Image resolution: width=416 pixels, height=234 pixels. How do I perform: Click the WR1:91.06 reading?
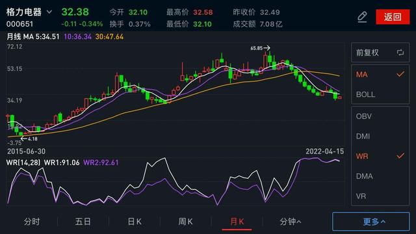(62, 162)
